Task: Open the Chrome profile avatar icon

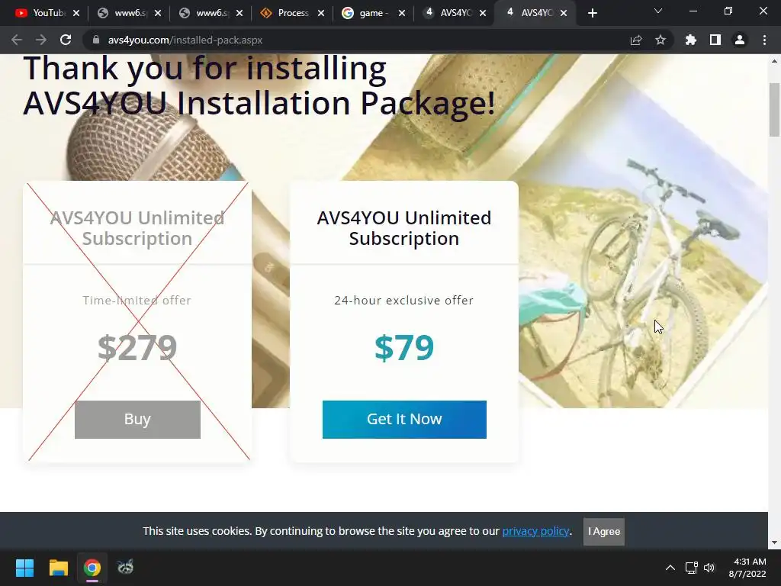Action: pos(740,40)
